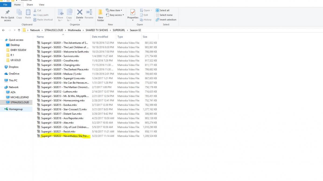Open OneDrive in navigation pane

(x=14, y=74)
